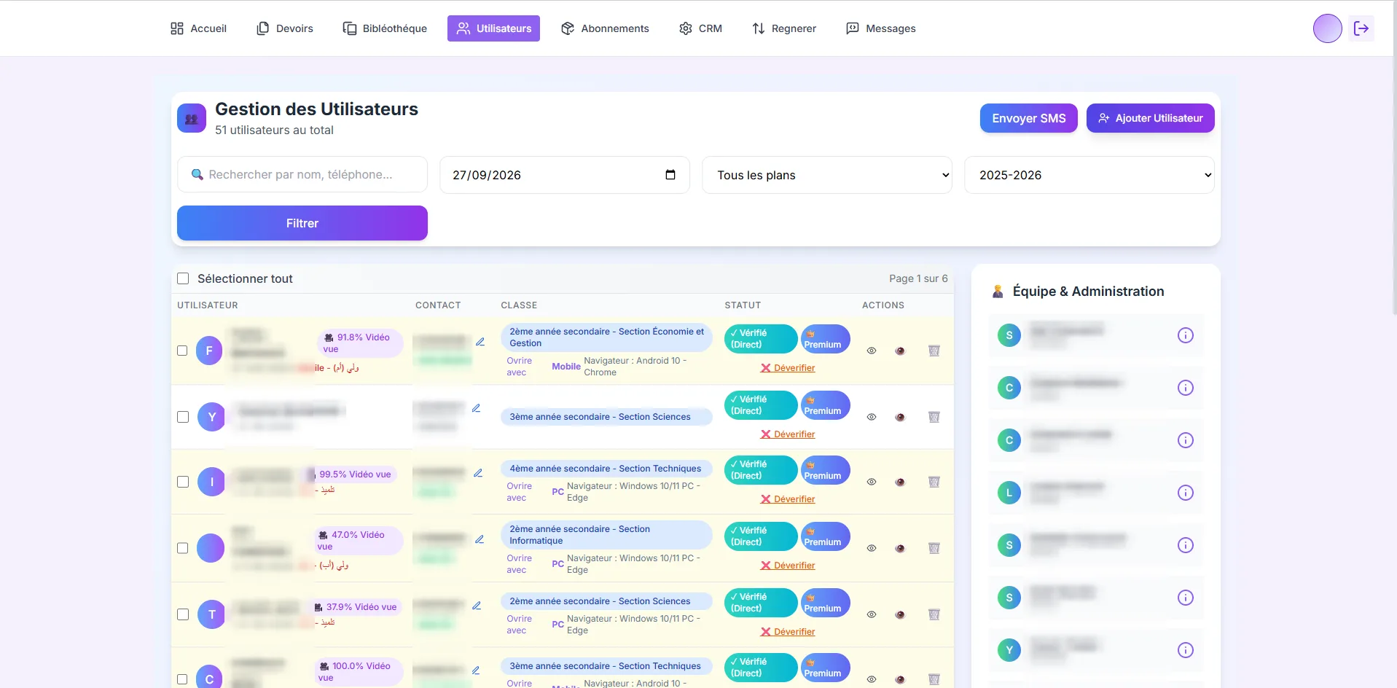Tick the checkbox for user T
The image size is (1397, 688).
click(x=183, y=614)
